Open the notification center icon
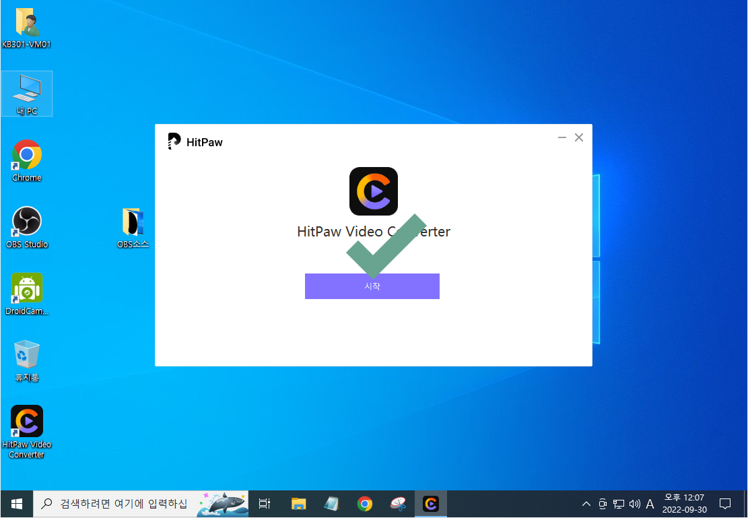 coord(725,504)
